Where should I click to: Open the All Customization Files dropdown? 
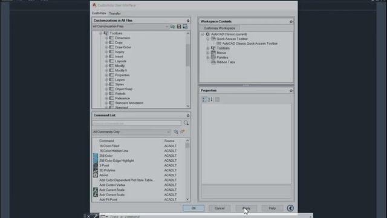[167, 27]
